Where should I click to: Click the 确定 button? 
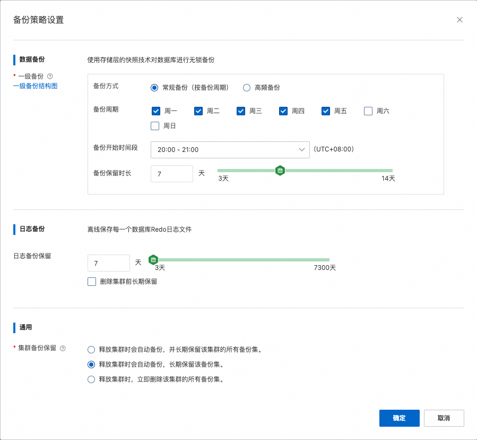(x=399, y=418)
